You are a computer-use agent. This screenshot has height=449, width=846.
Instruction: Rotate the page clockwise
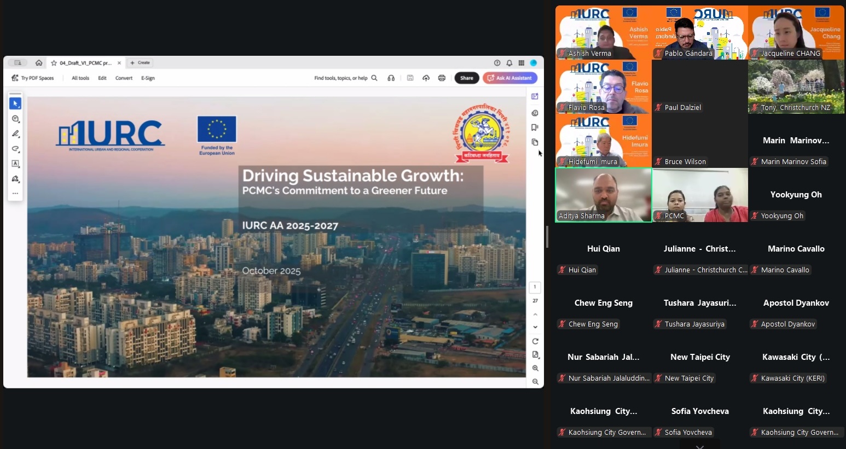(x=535, y=341)
